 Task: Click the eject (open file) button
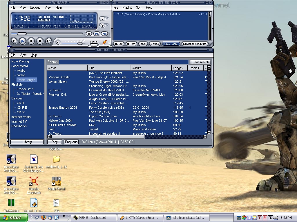tap(89, 34)
